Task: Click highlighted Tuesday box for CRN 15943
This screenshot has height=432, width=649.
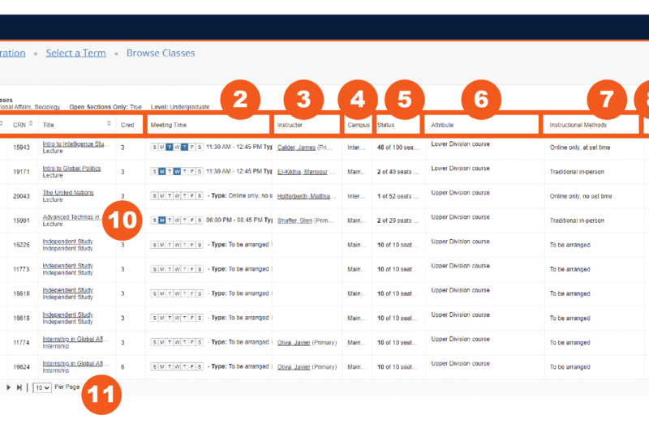Action: 170,148
